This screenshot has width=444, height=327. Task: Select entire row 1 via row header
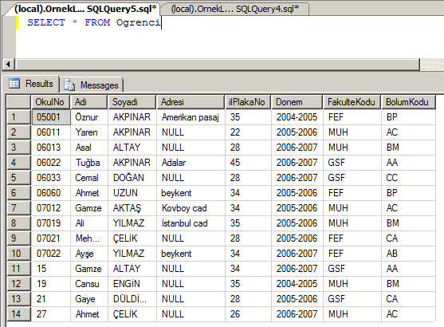(18, 117)
